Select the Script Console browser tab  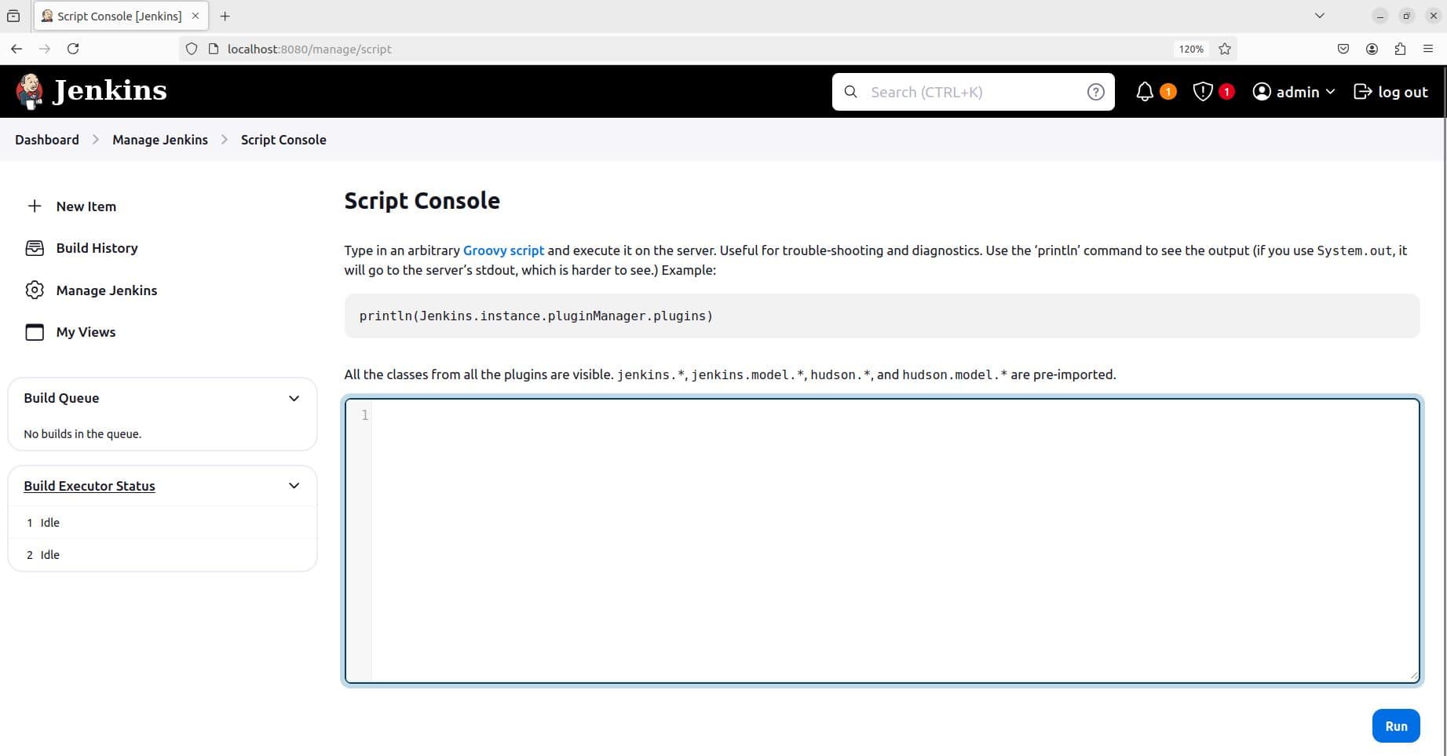[119, 16]
